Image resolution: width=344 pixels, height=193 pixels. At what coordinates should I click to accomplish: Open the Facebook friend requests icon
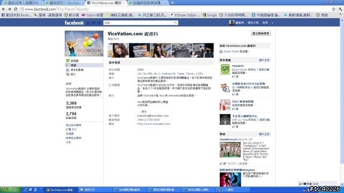(x=88, y=23)
